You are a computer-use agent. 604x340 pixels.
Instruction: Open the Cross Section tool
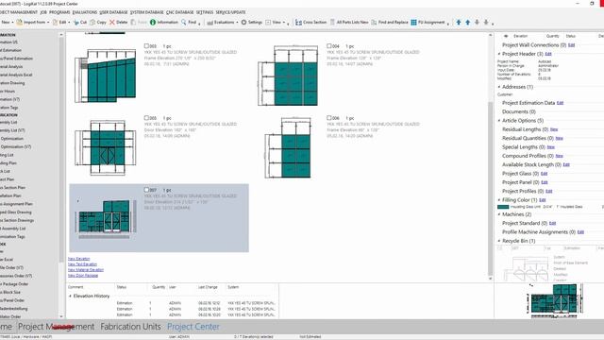click(310, 23)
